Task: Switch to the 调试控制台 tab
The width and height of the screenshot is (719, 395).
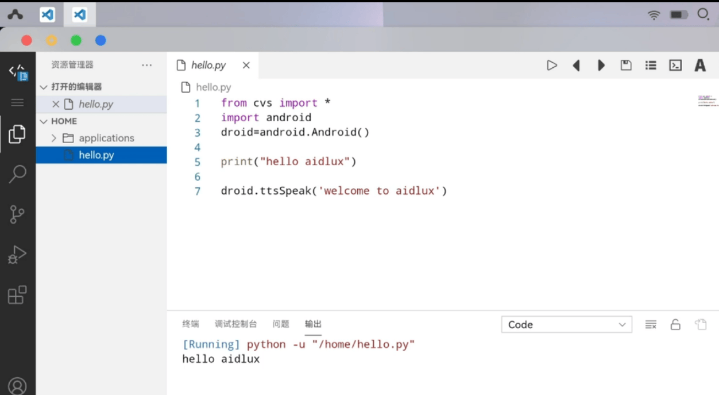Action: click(x=235, y=324)
